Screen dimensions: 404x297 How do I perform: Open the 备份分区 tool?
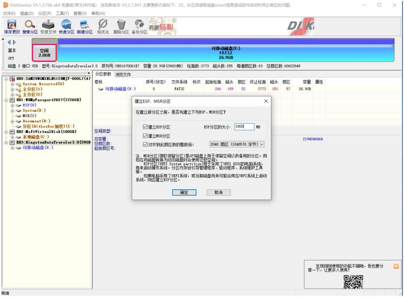click(x=139, y=26)
